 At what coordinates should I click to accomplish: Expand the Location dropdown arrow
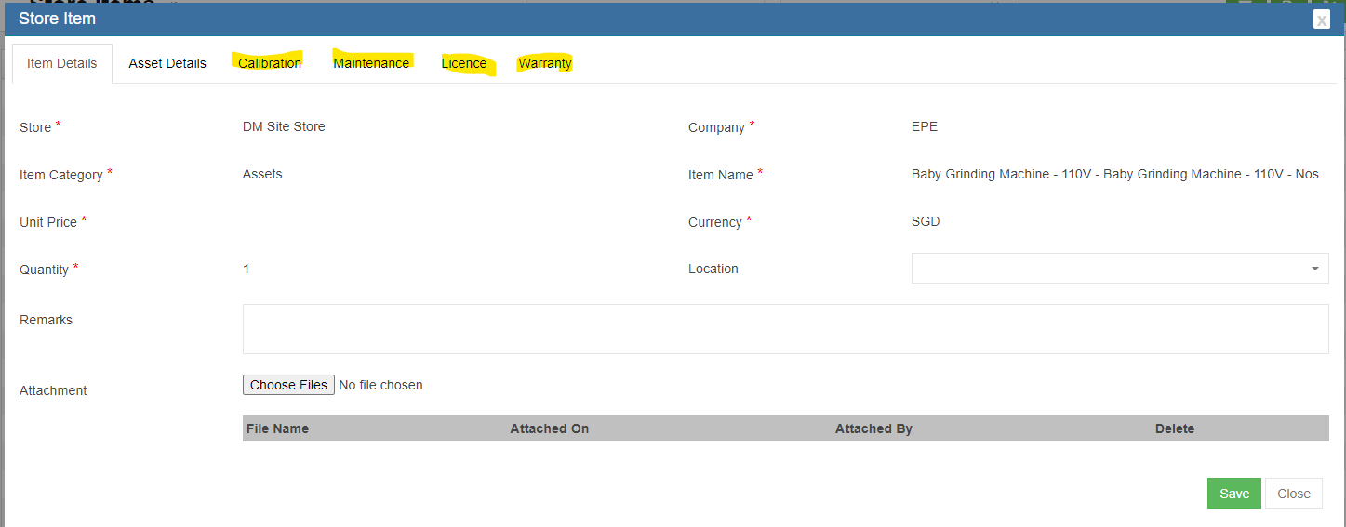1314,269
